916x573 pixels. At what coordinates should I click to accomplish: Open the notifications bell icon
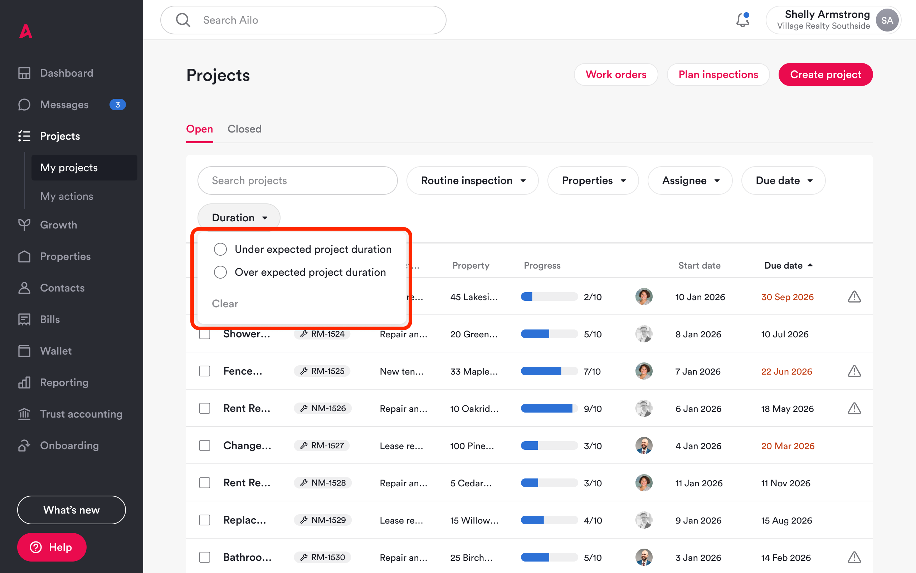(x=742, y=20)
